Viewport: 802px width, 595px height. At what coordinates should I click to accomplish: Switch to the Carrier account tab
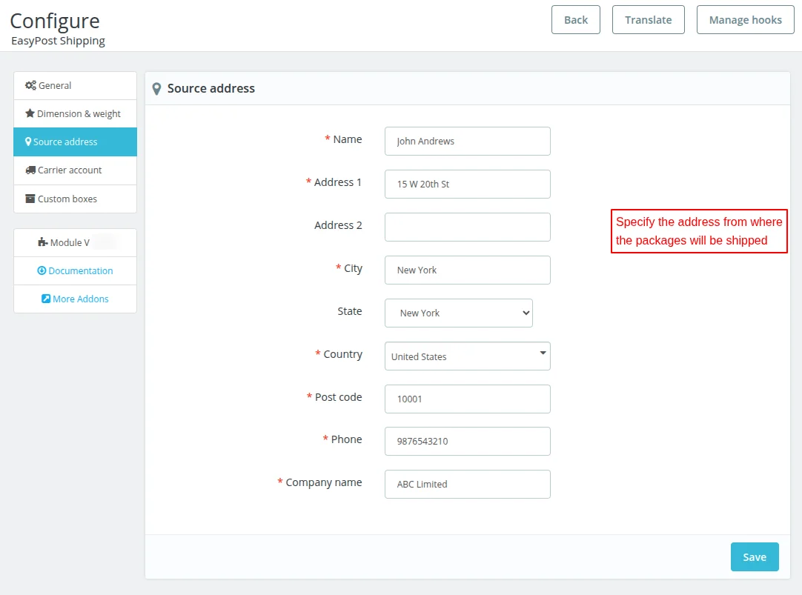coord(70,170)
